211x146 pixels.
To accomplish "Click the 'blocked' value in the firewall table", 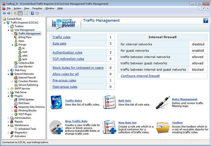I will click(x=198, y=70).
